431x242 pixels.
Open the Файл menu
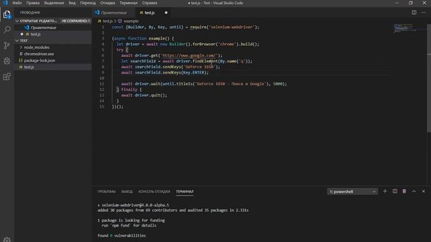pos(17,3)
